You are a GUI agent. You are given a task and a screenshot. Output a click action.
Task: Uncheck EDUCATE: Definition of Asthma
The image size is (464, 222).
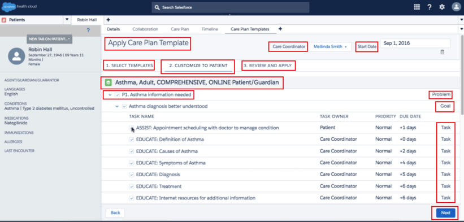(131, 139)
